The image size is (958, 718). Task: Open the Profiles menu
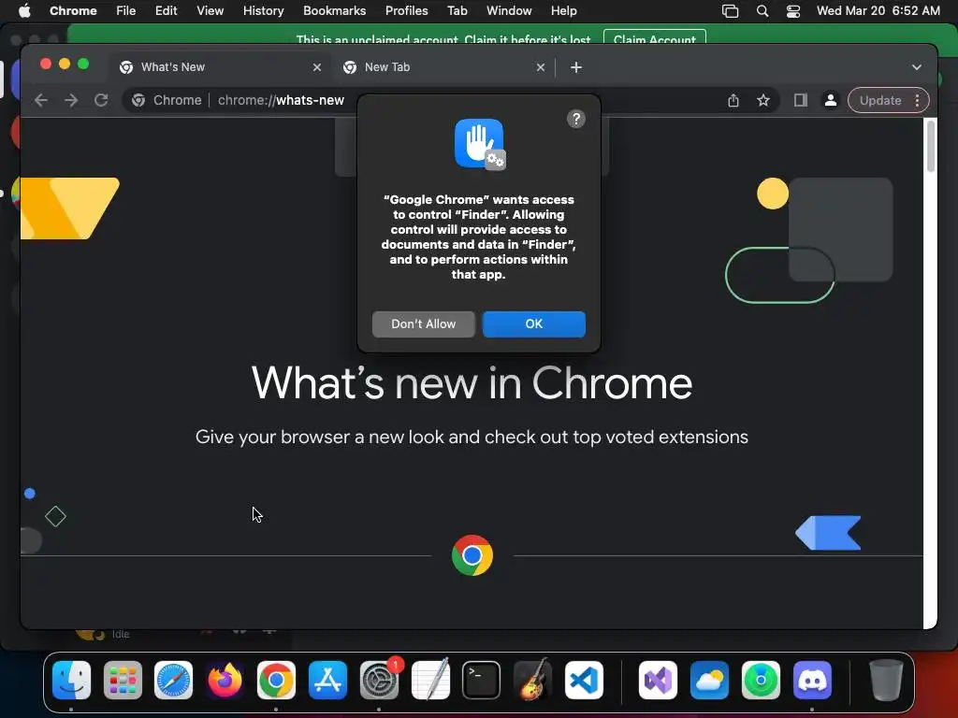click(406, 11)
